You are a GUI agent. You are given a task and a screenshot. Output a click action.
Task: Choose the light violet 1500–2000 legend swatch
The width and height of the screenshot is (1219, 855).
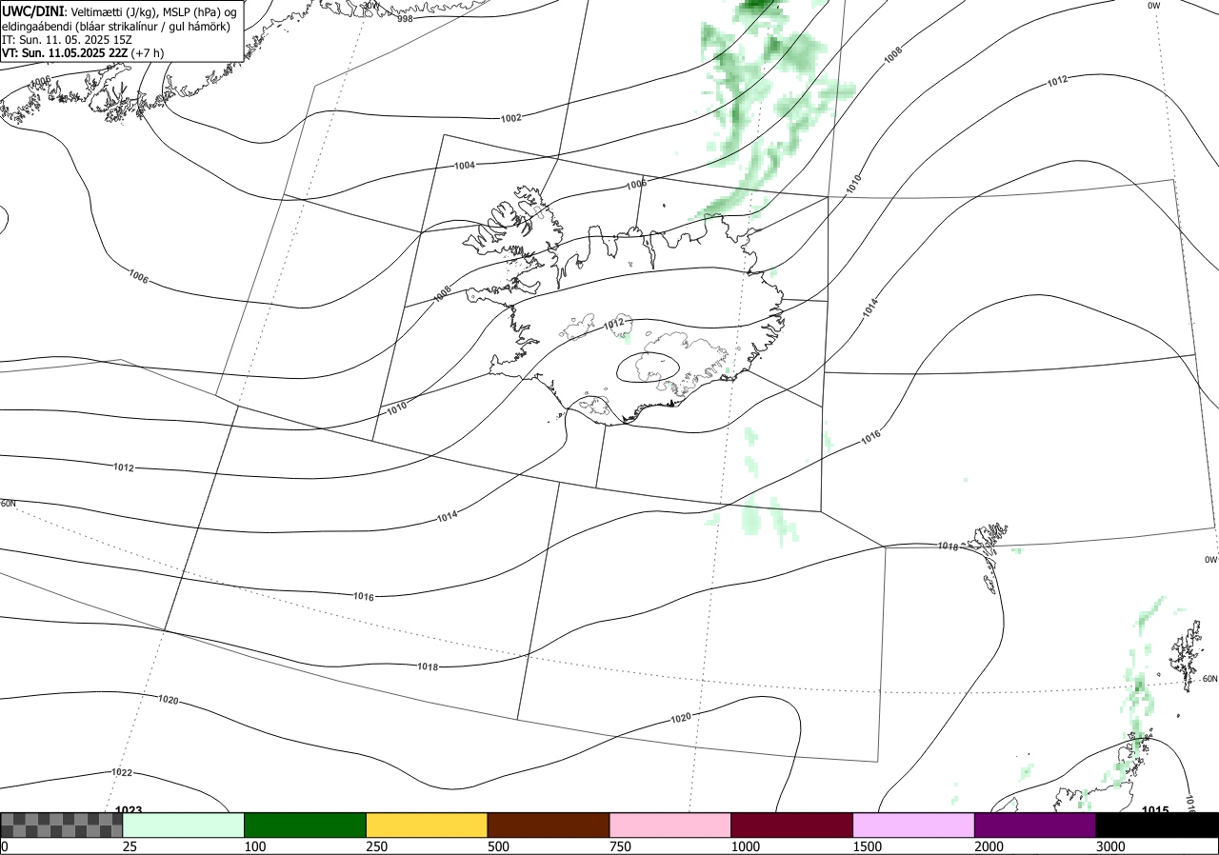coord(914,825)
